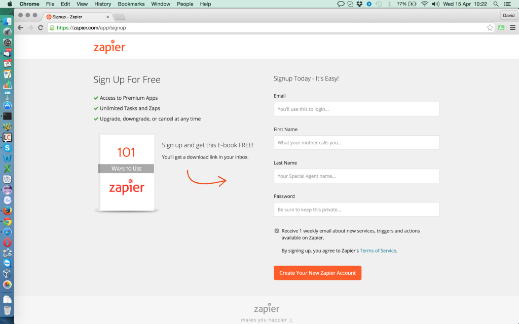
Task: Launch Firefox from the dock
Action: [x=7, y=211]
